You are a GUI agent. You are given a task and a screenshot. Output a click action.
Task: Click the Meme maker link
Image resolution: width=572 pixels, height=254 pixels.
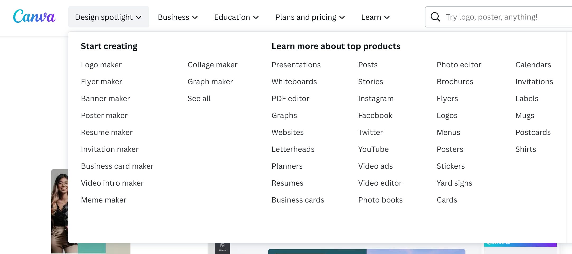point(104,200)
